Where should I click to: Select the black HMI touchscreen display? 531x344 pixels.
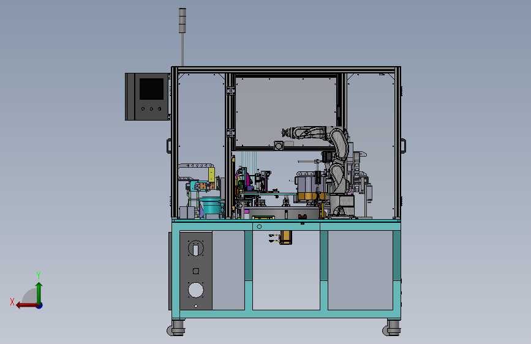pos(151,89)
